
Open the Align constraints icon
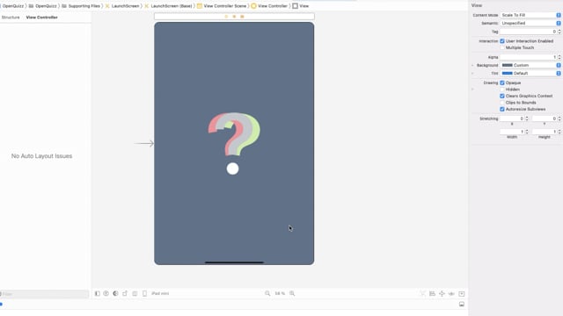(x=432, y=293)
